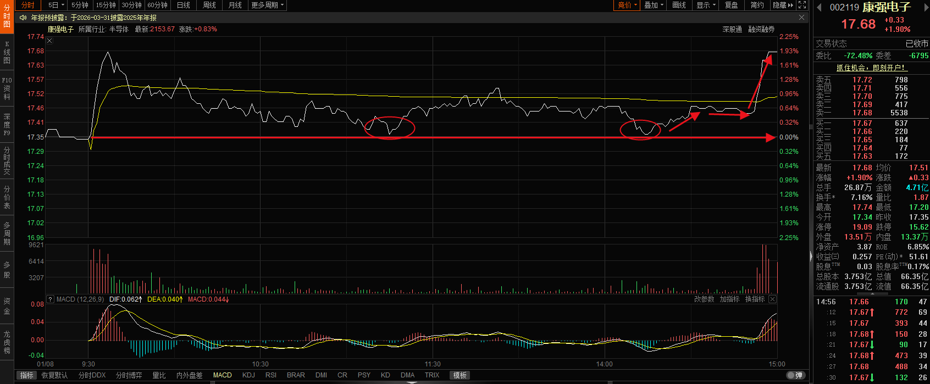
Task: Open 显示 display dropdown
Action: (x=706, y=5)
